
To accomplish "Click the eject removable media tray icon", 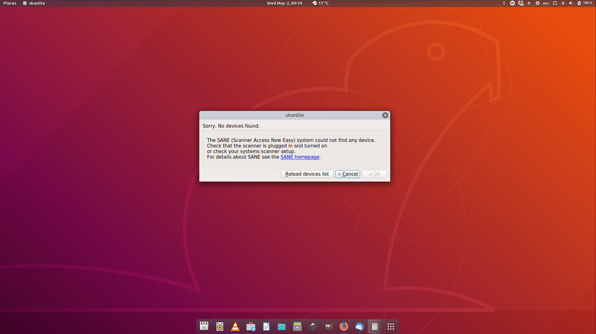I will tap(529, 3).
